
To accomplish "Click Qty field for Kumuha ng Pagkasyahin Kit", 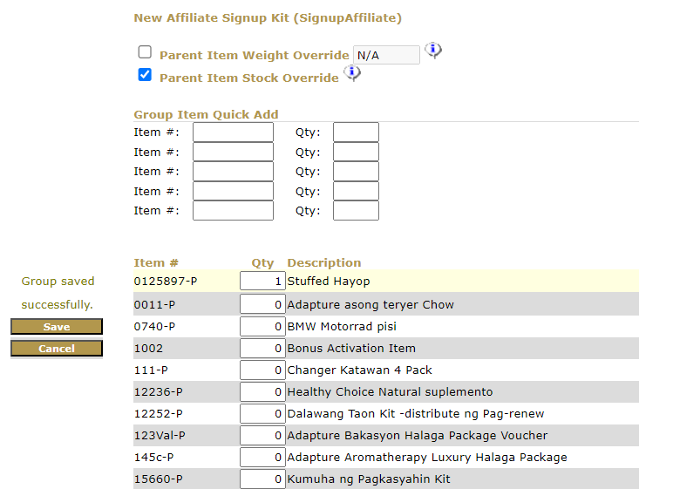I will pyautogui.click(x=262, y=479).
